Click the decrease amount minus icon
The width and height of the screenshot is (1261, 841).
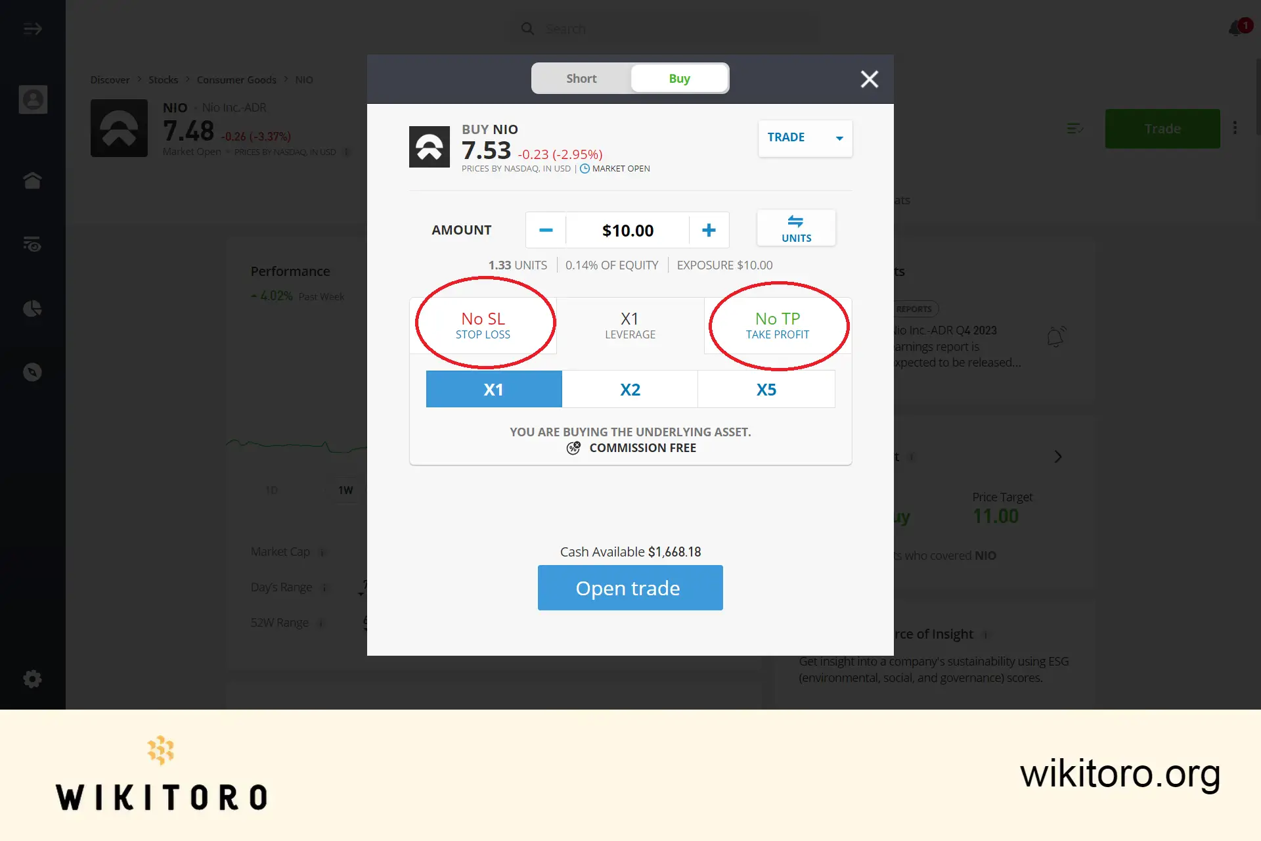click(545, 229)
